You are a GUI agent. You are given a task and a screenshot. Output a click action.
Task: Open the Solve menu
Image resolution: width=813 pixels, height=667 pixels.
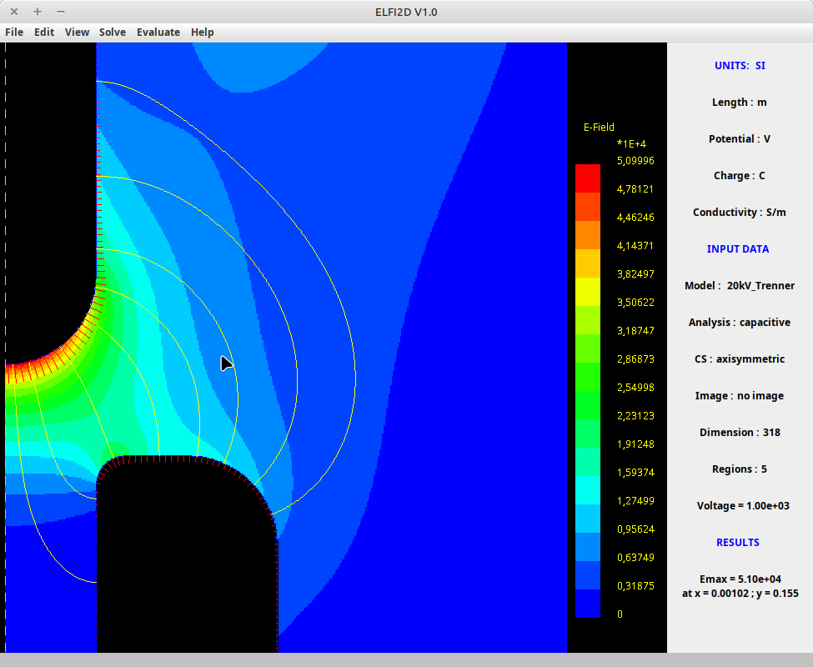click(x=113, y=33)
